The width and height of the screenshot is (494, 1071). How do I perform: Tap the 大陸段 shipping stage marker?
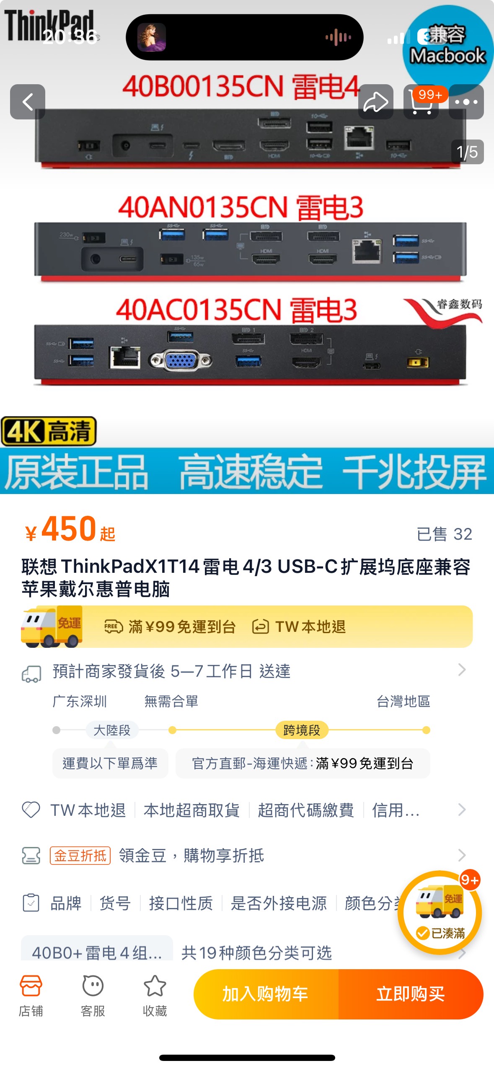[x=112, y=730]
